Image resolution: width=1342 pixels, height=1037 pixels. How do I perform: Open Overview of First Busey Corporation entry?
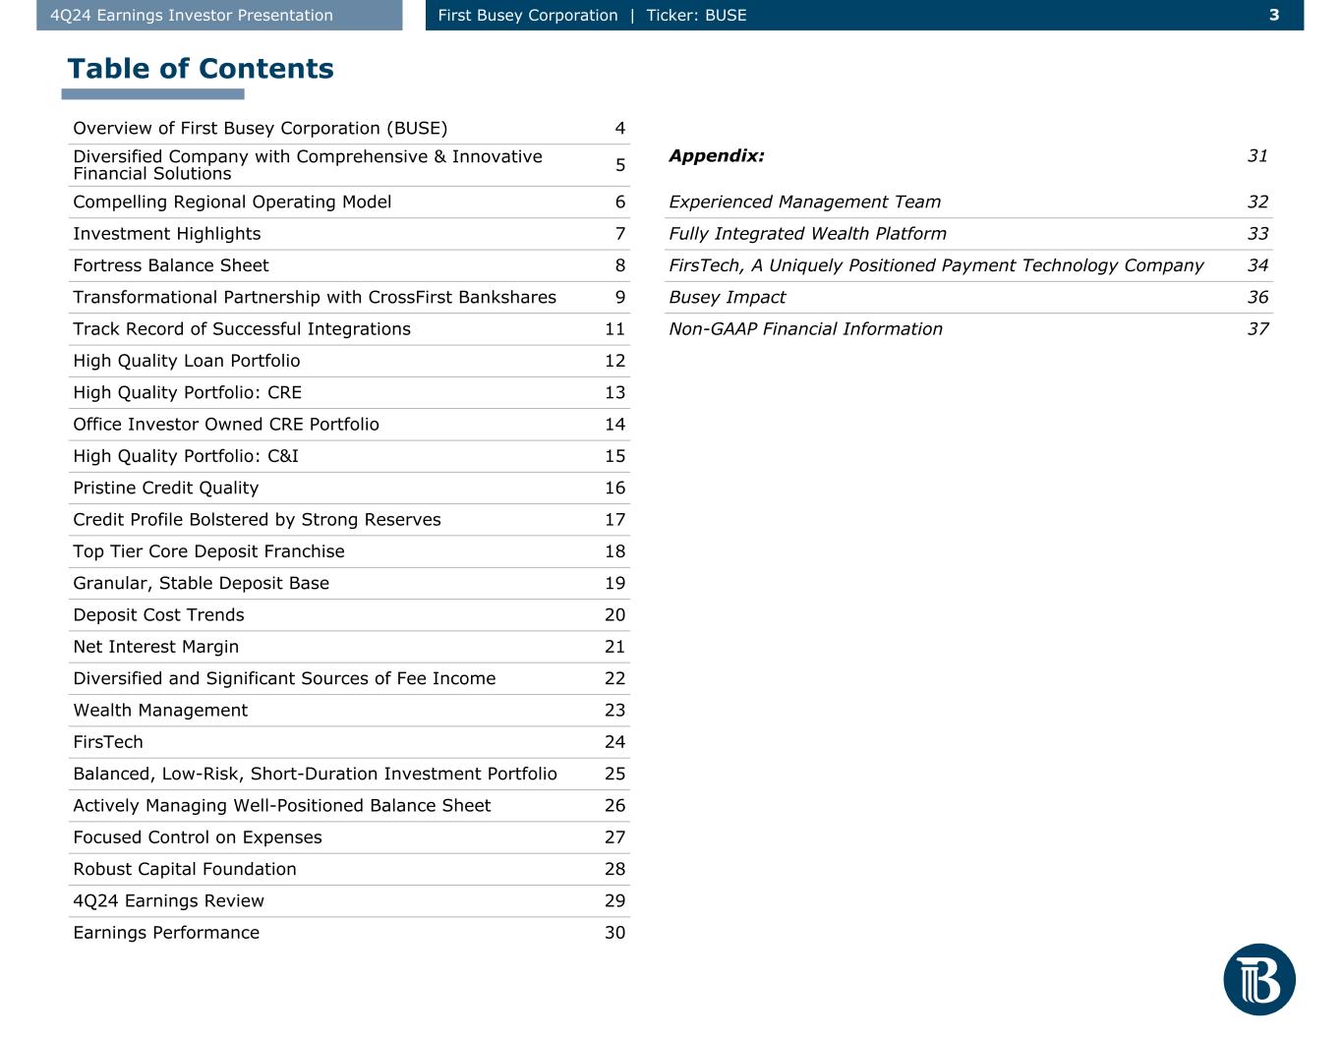(349, 129)
